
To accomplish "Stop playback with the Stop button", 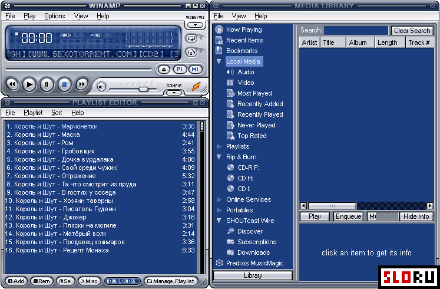I will click(64, 84).
